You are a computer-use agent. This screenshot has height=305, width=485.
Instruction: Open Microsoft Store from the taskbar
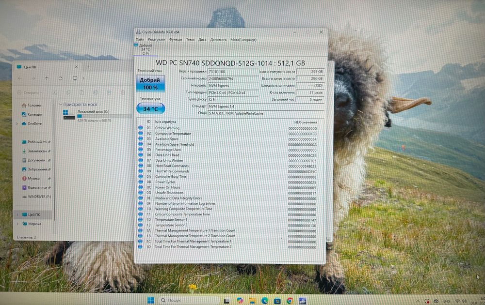(277, 300)
